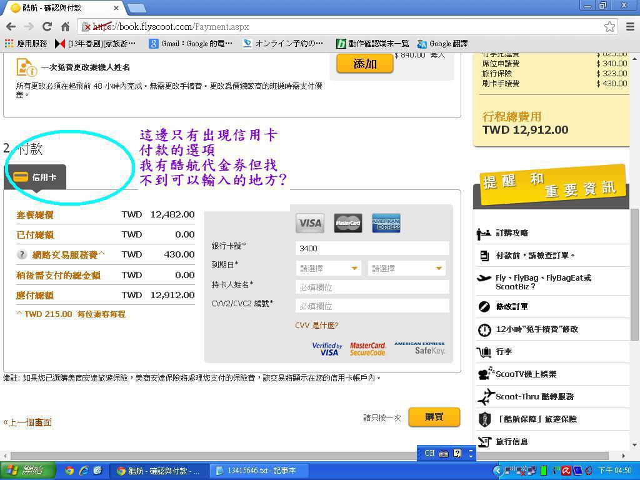Open the browser home page icon

65,27
